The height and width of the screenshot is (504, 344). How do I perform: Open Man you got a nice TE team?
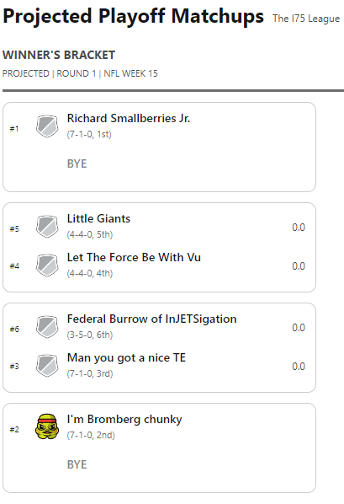tap(126, 357)
